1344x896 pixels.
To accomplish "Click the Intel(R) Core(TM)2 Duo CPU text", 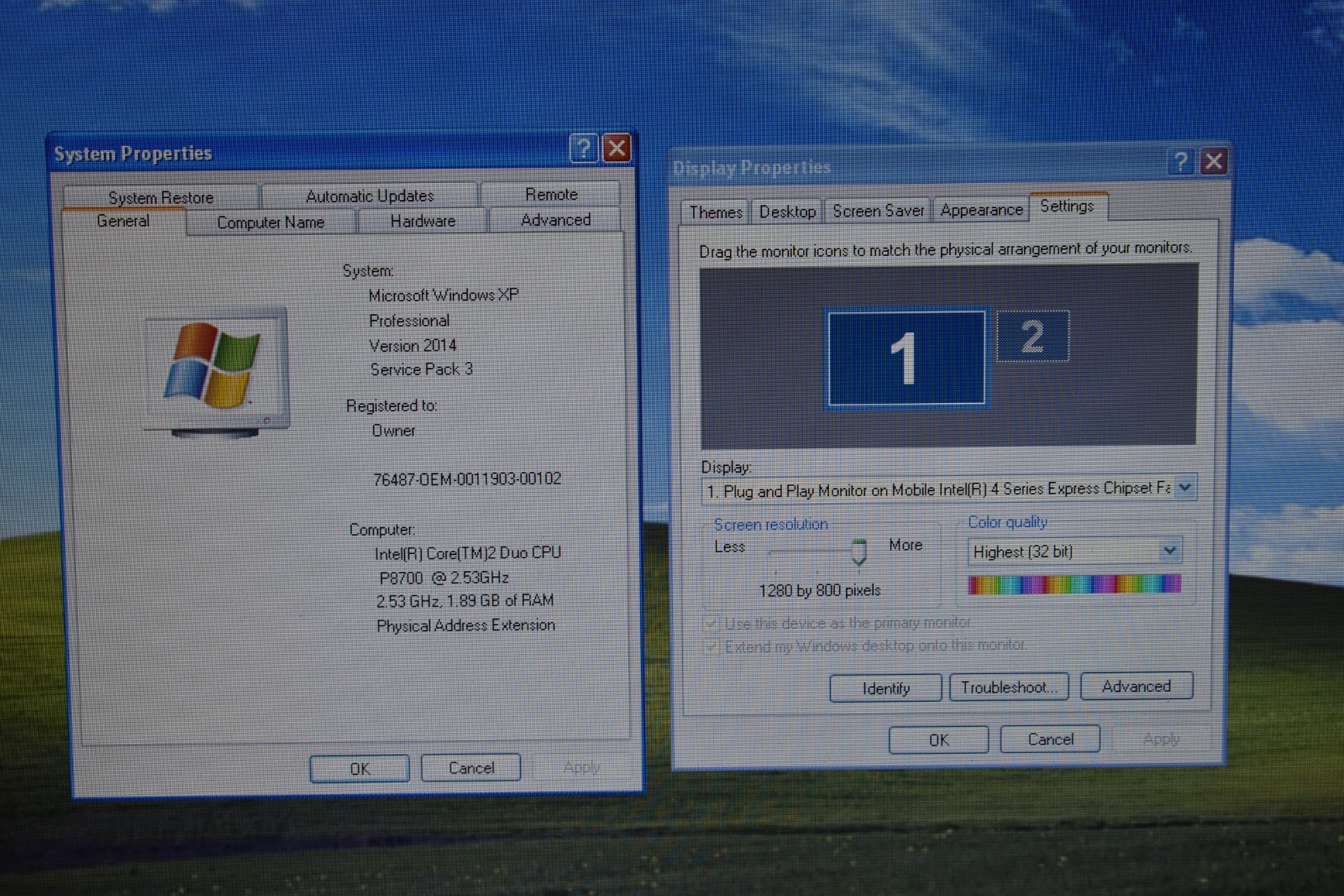I will pyautogui.click(x=468, y=553).
